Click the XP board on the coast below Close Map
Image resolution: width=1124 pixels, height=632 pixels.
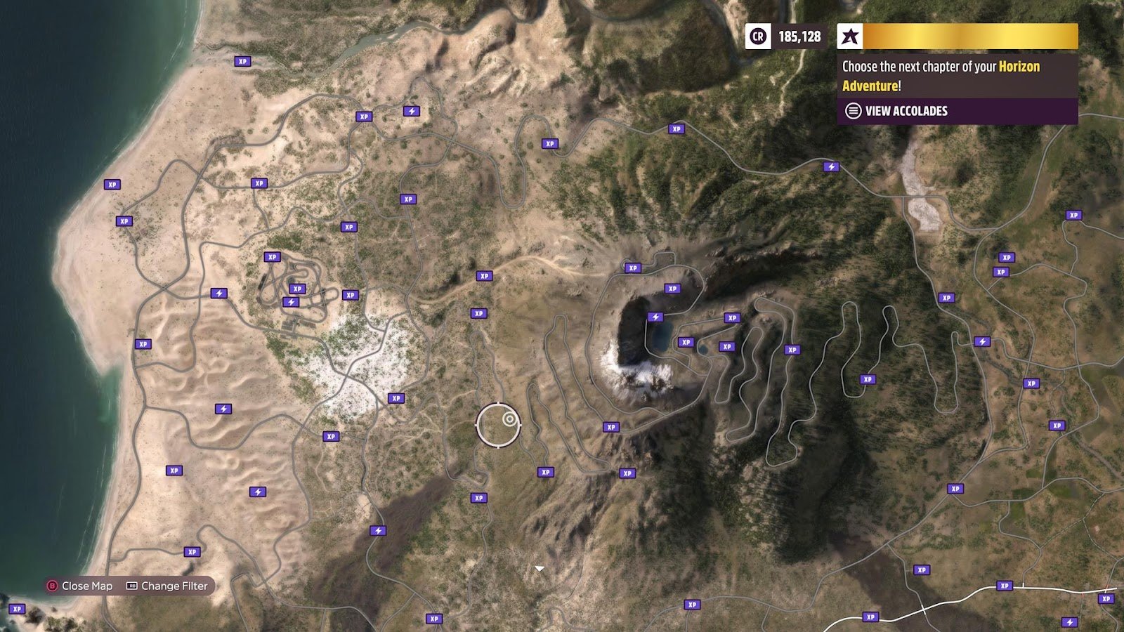coord(17,609)
